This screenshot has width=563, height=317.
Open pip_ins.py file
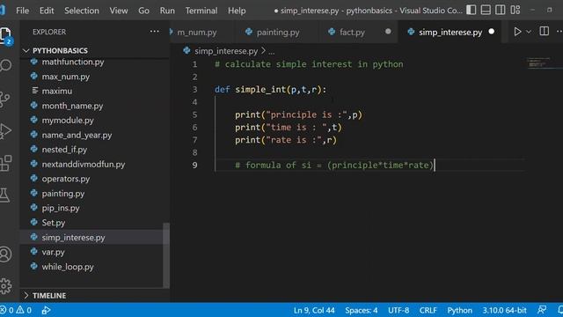(x=61, y=208)
